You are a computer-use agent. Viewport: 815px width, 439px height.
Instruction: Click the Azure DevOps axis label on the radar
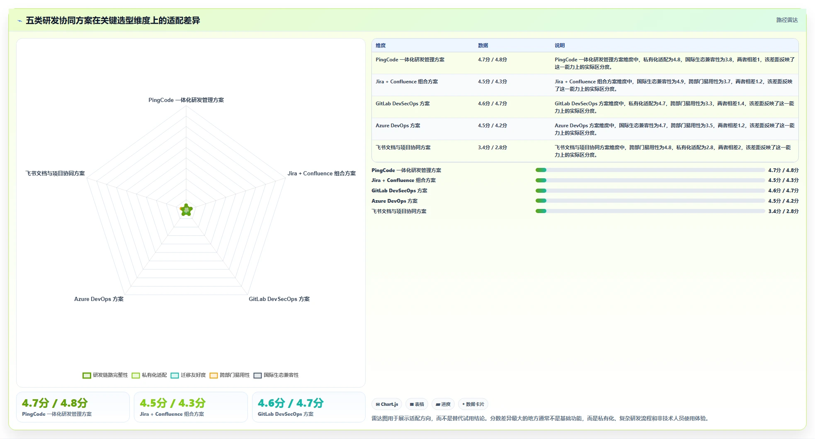[x=99, y=299]
